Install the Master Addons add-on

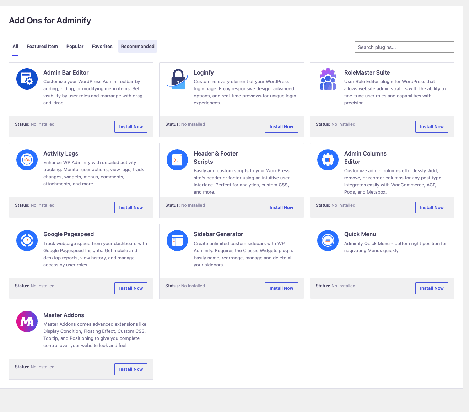click(131, 369)
